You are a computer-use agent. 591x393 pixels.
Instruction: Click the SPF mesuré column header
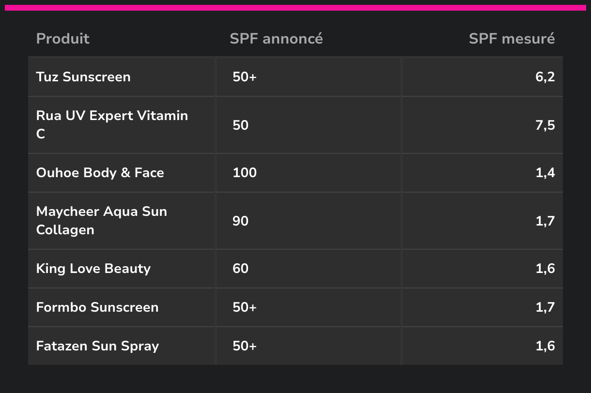click(512, 39)
